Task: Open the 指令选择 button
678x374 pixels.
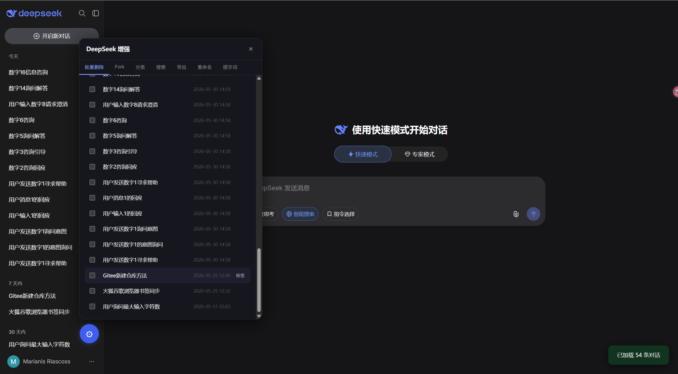Action: pyautogui.click(x=340, y=214)
